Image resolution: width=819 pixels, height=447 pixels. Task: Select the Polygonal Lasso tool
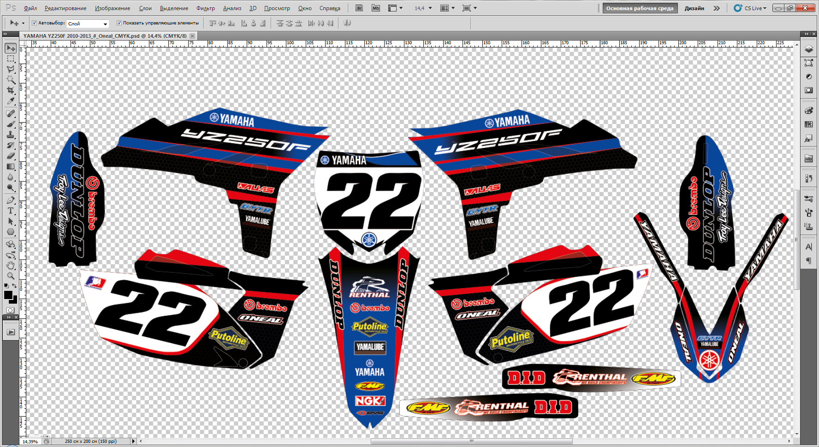(11, 69)
